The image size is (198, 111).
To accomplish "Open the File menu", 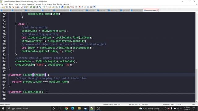I will [x=2, y=4].
